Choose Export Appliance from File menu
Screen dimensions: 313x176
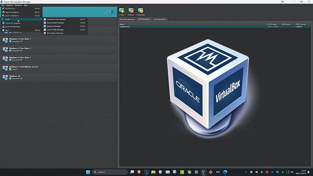tap(21, 16)
